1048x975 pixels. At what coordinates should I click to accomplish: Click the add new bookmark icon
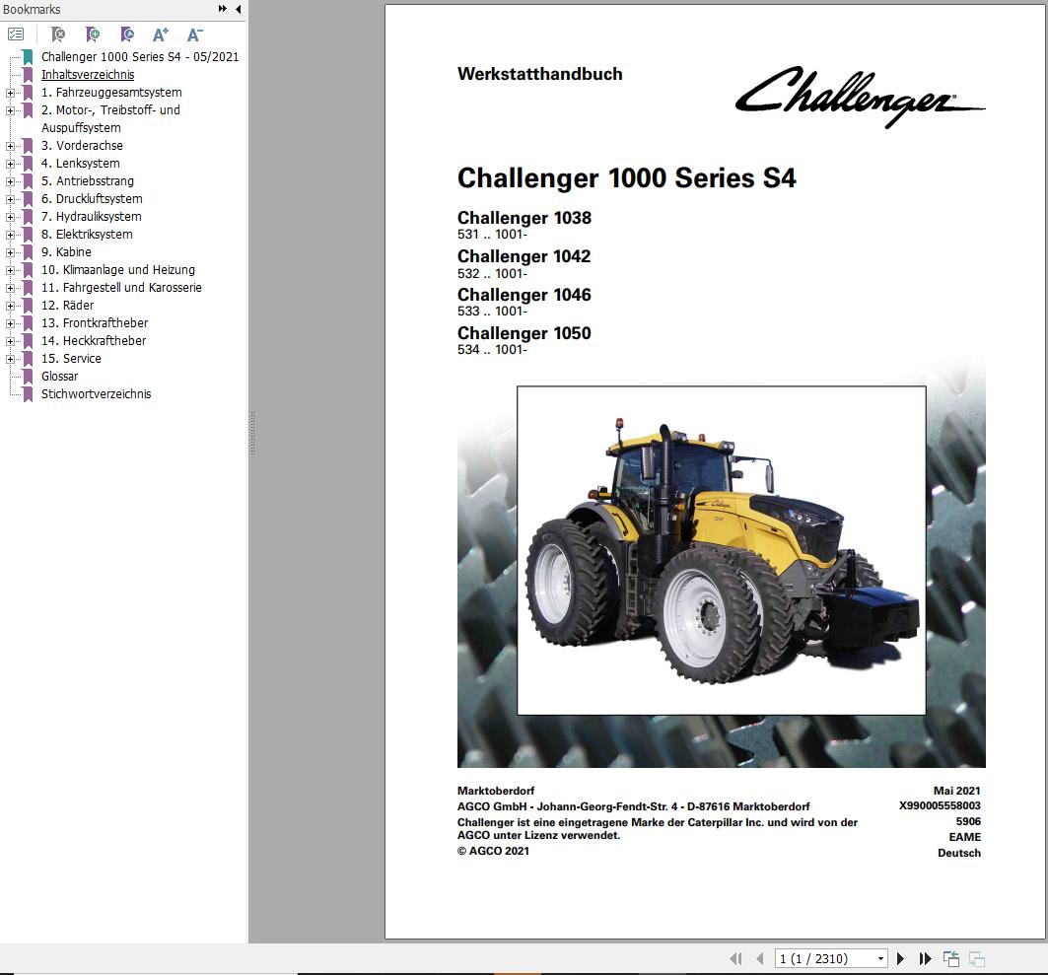(x=93, y=35)
